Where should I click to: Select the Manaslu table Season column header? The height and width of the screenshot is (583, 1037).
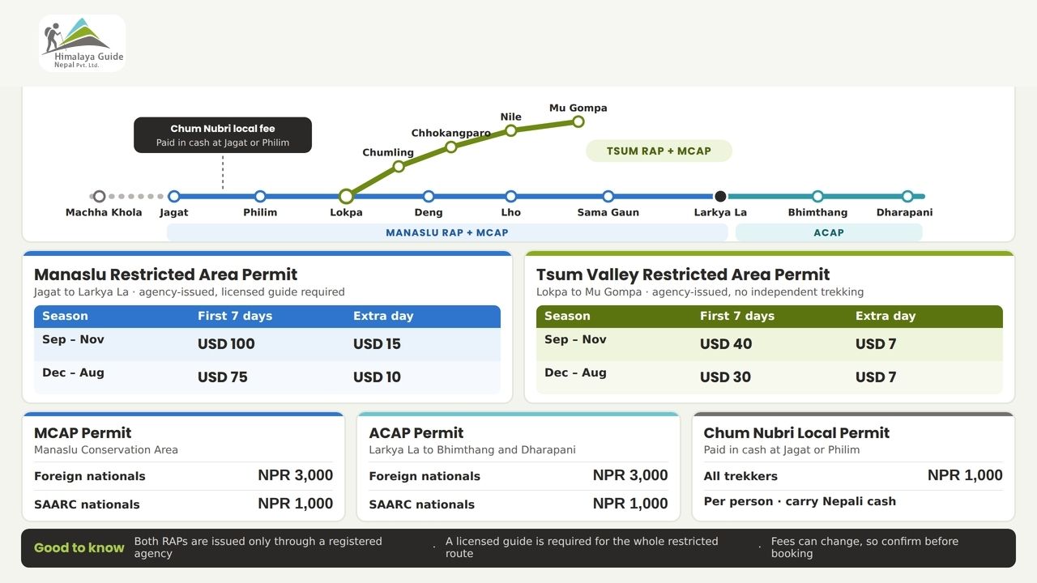[65, 316]
